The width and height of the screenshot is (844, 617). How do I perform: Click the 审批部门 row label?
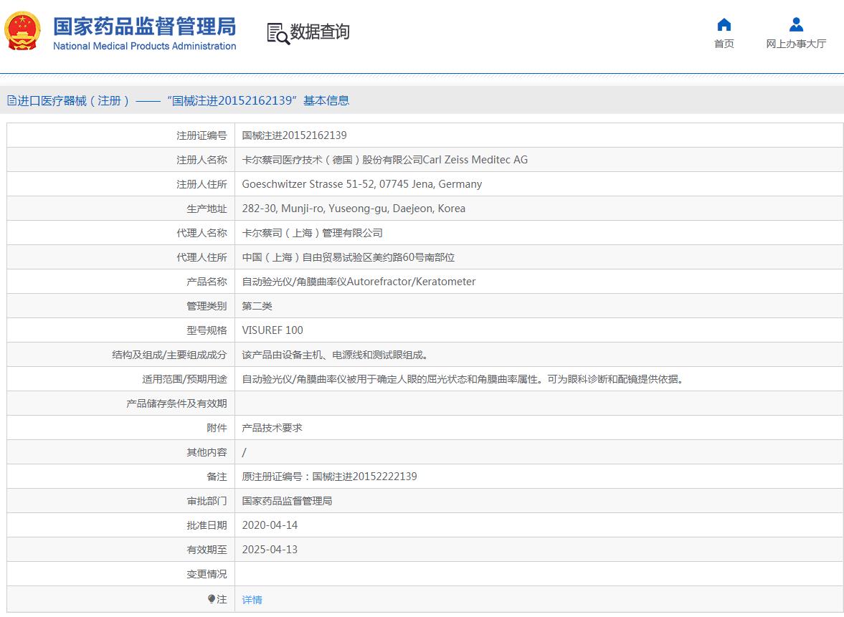(207, 501)
